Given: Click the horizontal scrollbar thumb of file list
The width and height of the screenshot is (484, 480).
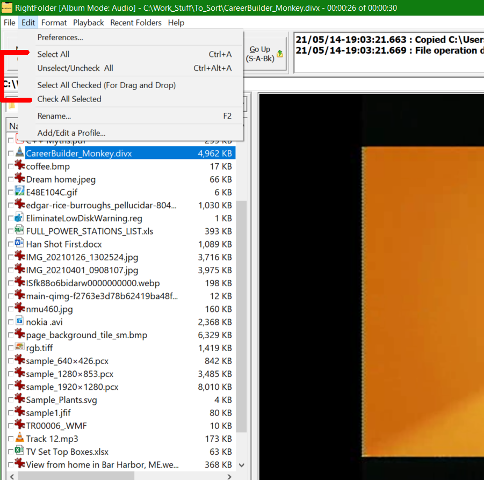Looking at the screenshot, I should tap(76, 476).
